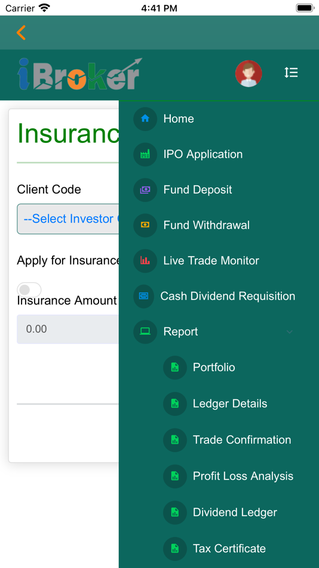Collapse the Report submenu chevron

pos(289,332)
